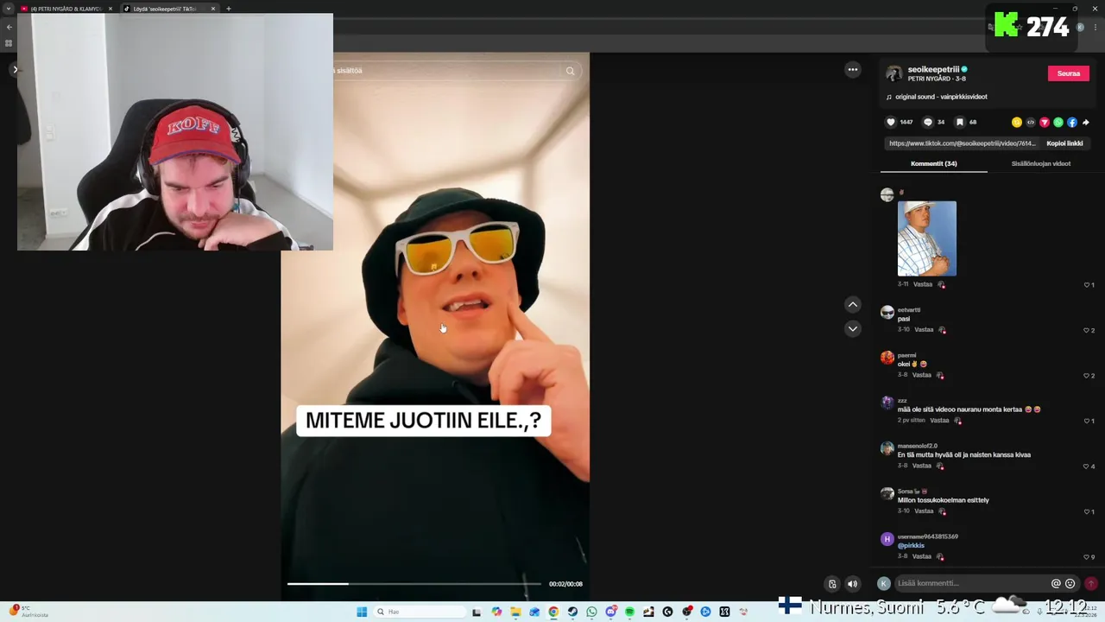Click the Windows taskbar search box Hae
The height and width of the screenshot is (622, 1105).
(420, 612)
